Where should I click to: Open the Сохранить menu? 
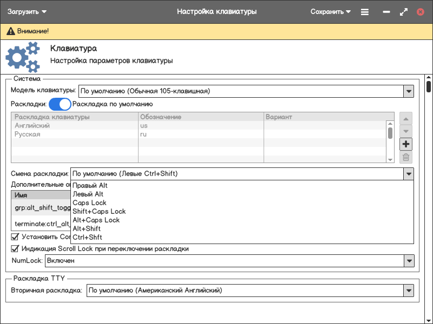tap(330, 11)
